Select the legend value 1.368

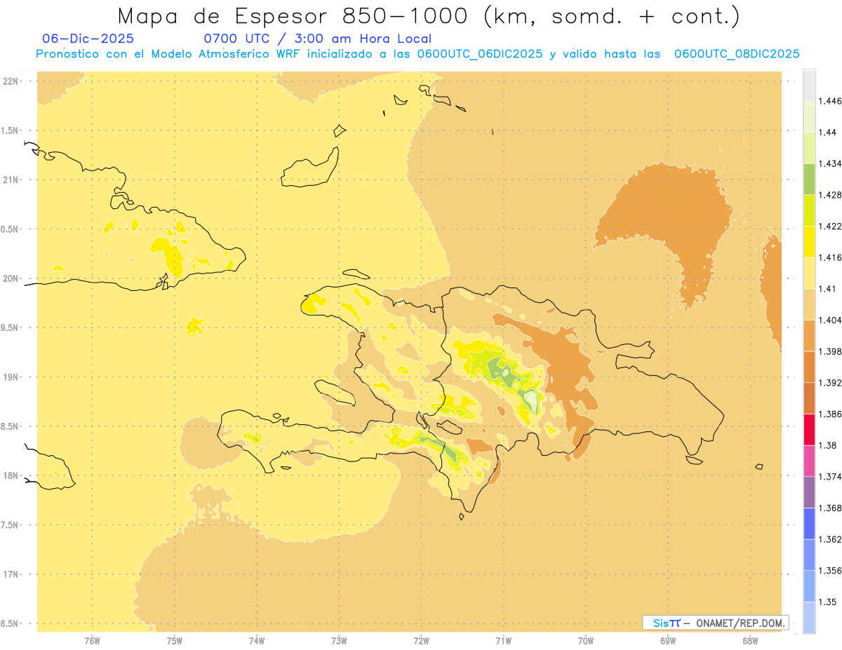coord(830,508)
